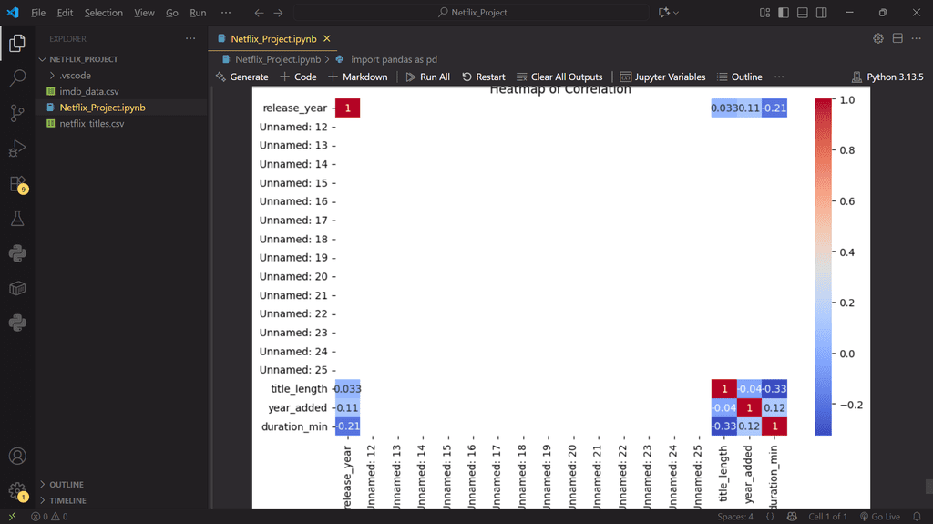Open the Selection menu
Screen dimensions: 933x524
click(104, 13)
